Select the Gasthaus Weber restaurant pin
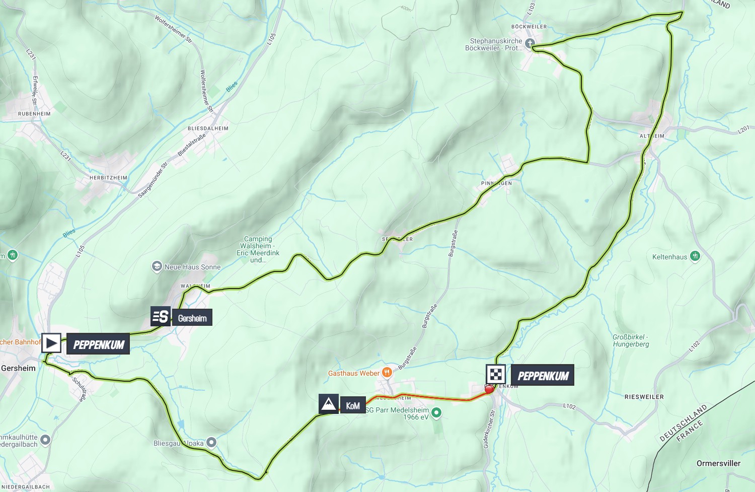 pos(387,373)
